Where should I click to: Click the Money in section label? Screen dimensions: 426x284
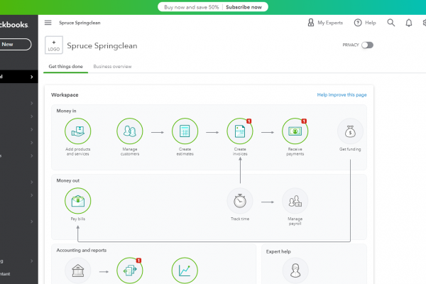point(66,111)
